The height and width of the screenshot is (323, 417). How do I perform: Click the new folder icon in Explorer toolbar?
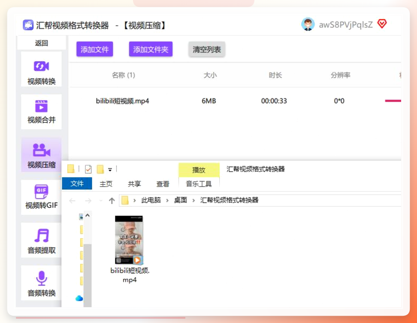click(100, 169)
